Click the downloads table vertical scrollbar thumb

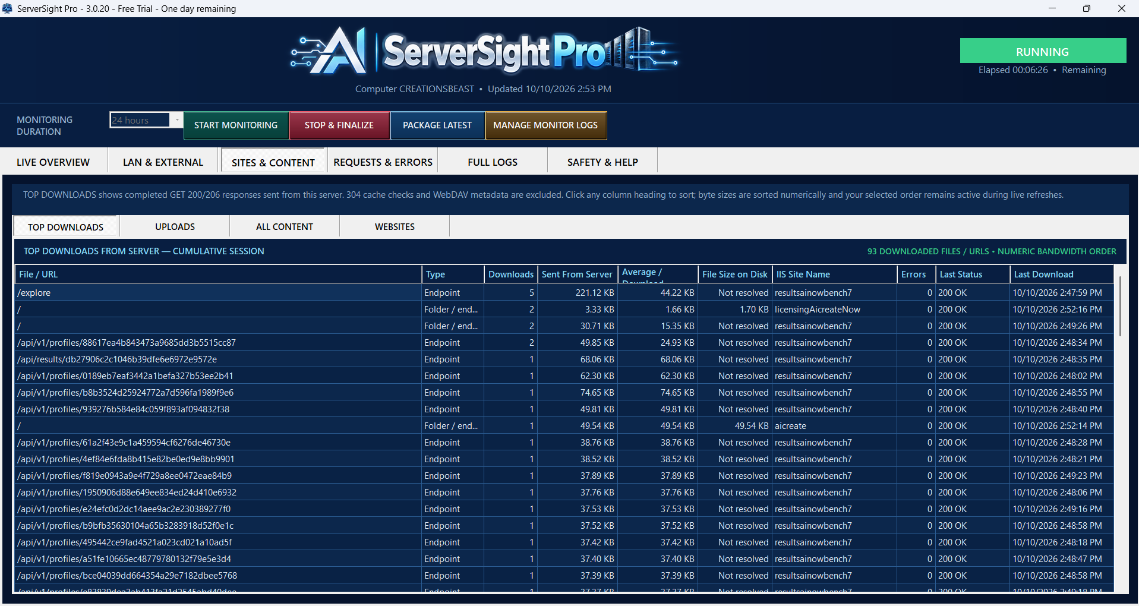1120,306
